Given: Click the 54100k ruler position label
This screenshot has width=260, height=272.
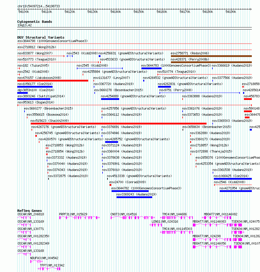Looking at the screenshot, I should point(24,12).
